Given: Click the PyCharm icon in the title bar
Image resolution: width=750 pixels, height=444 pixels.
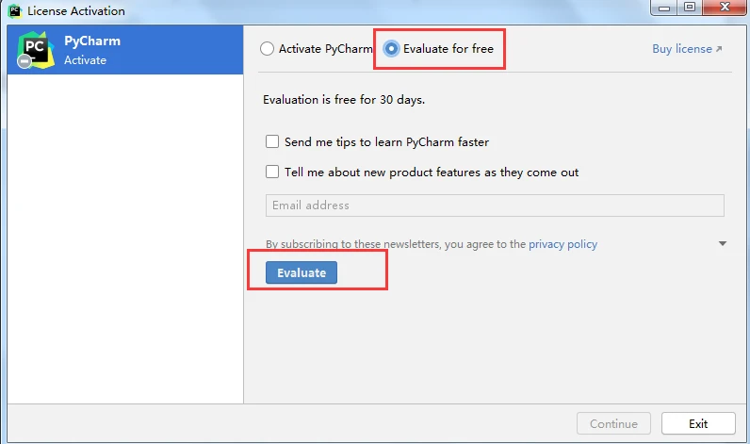Looking at the screenshot, I should pyautogui.click(x=15, y=11).
